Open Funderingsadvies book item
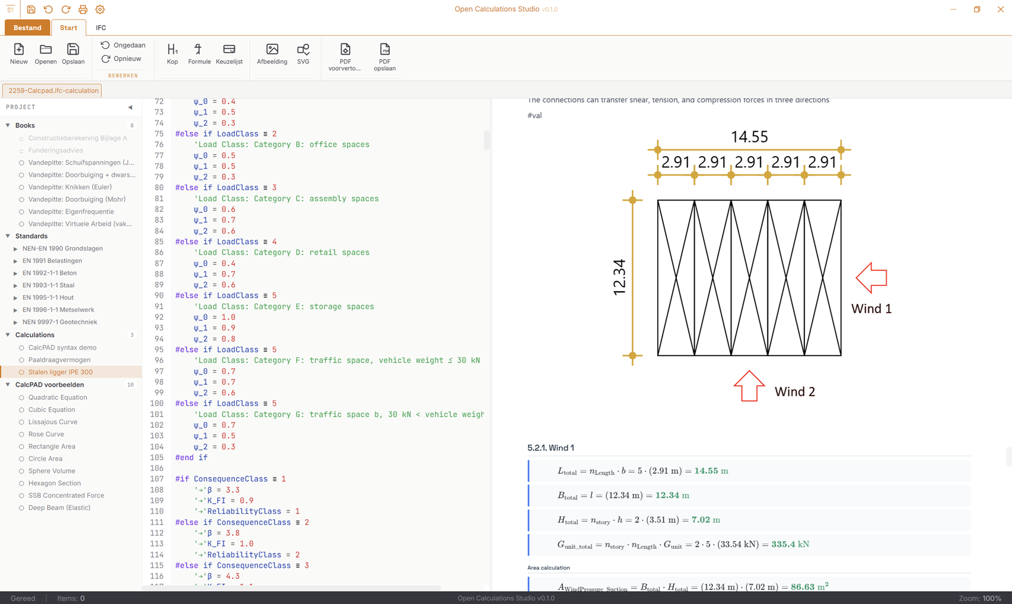The height and width of the screenshot is (604, 1012). tap(71, 151)
